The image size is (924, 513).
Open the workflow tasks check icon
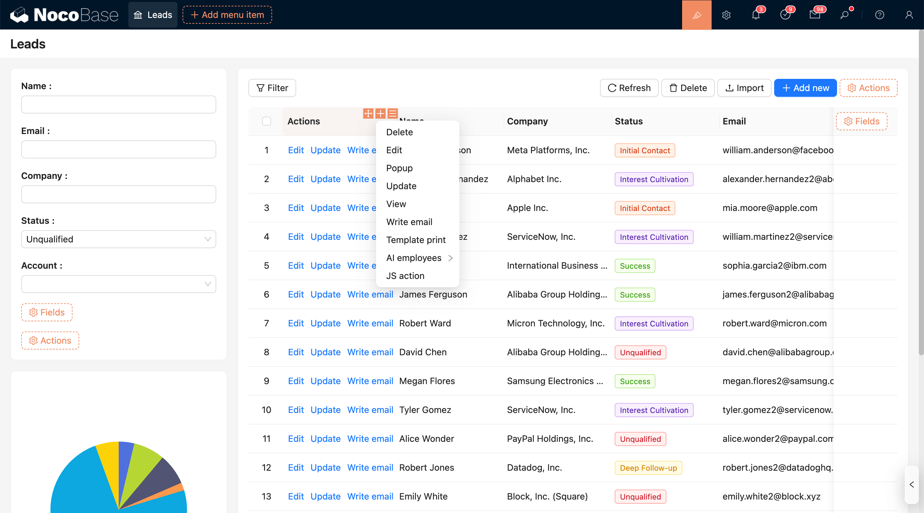[x=785, y=15]
